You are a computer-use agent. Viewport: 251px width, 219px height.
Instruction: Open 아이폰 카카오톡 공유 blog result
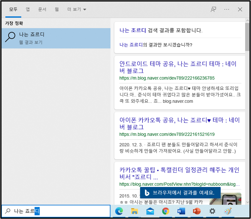[x=179, y=124]
